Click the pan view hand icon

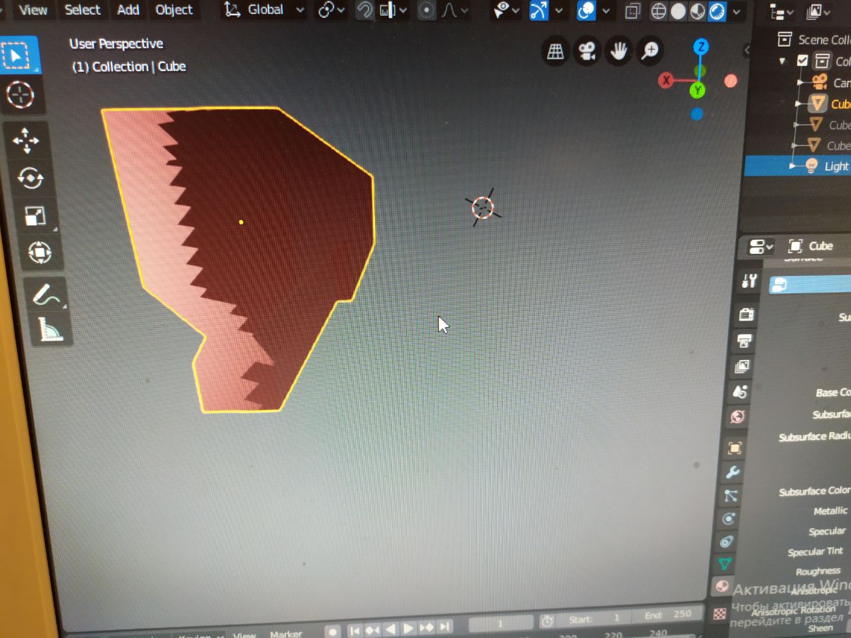(618, 51)
